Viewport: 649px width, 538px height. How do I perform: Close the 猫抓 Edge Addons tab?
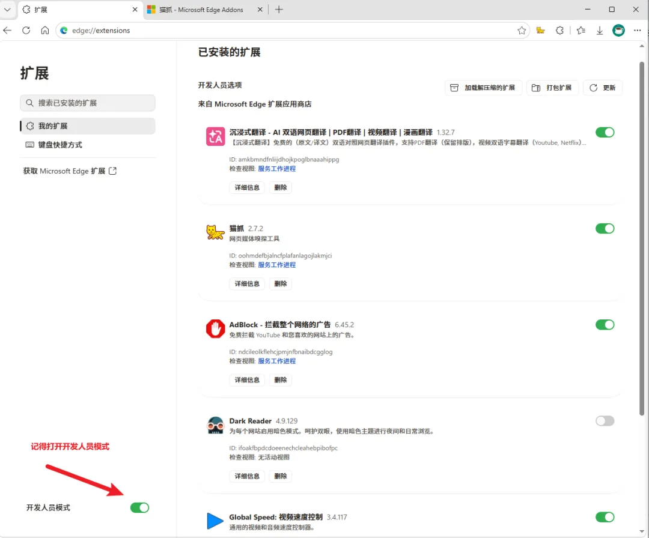pyautogui.click(x=260, y=10)
